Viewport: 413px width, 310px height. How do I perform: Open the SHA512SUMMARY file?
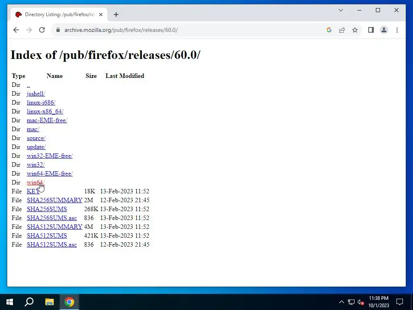click(x=54, y=227)
